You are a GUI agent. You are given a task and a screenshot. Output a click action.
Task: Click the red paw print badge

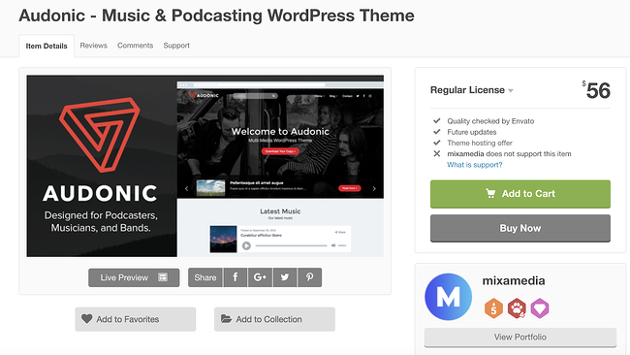point(517,308)
